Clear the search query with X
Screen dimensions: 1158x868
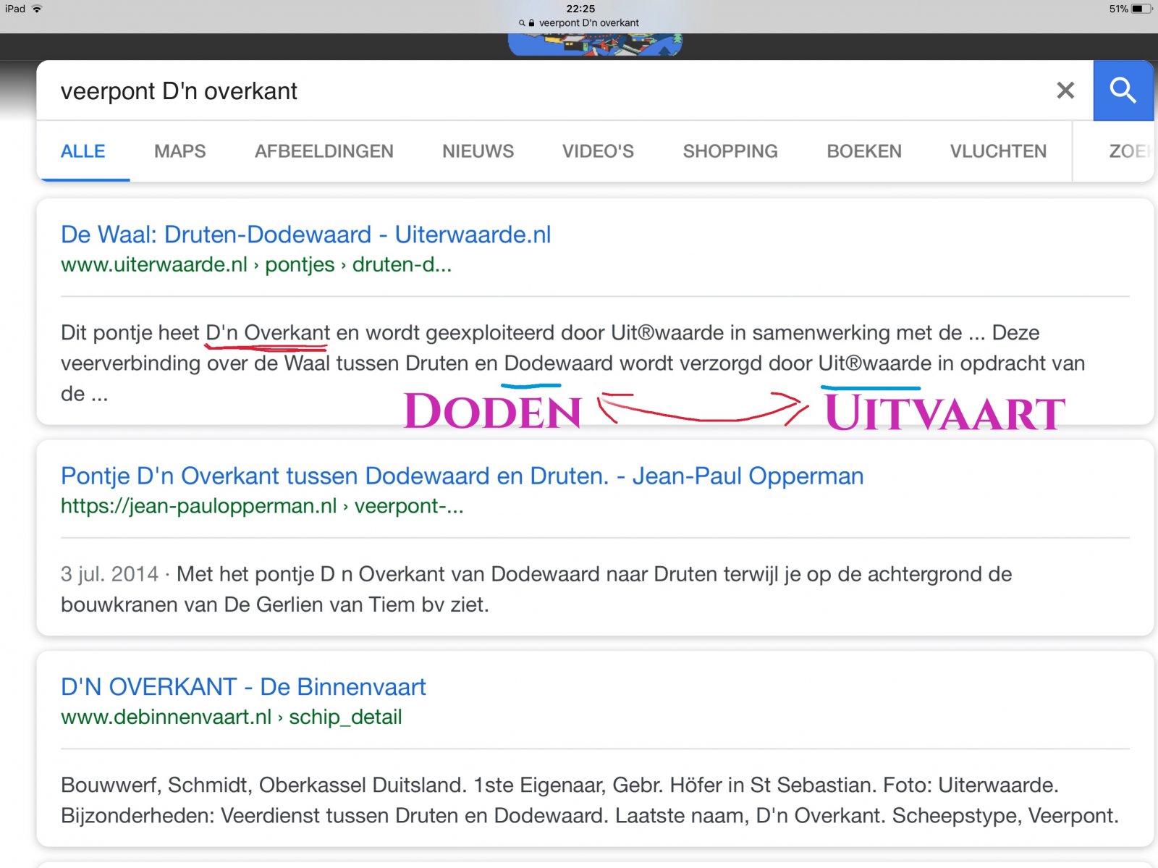click(x=1065, y=90)
